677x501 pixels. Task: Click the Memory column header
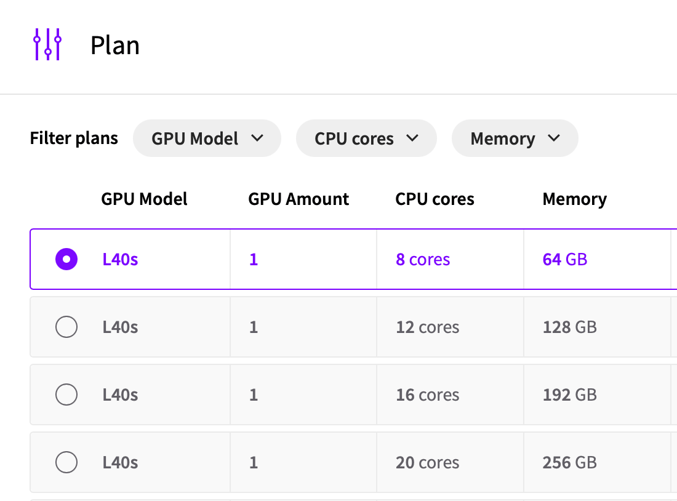coord(574,199)
